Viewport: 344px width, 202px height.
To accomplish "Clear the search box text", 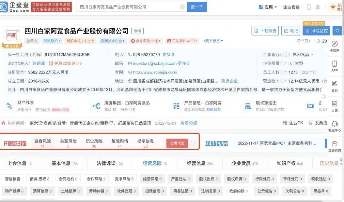I will click(x=182, y=7).
